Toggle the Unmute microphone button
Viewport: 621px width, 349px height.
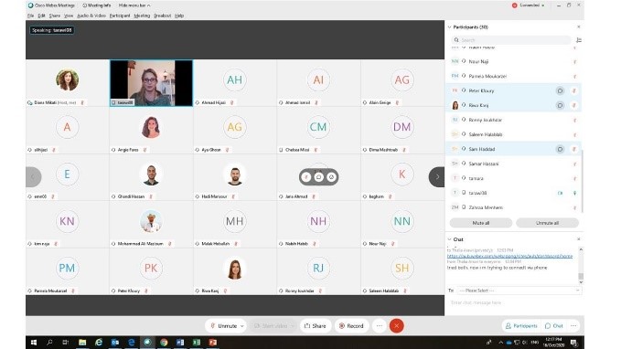click(223, 325)
